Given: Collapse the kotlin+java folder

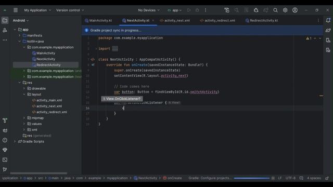Looking at the screenshot, I should click(19, 42).
